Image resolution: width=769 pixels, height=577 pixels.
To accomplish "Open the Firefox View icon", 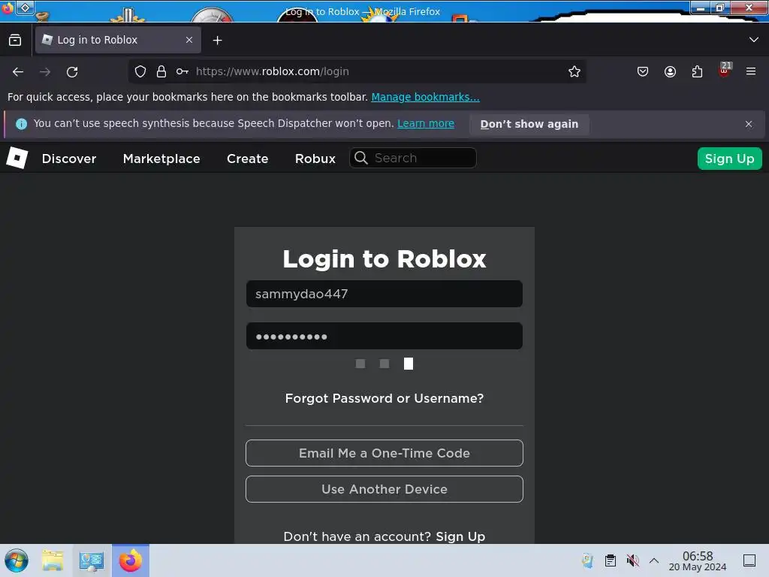I will (x=15, y=40).
